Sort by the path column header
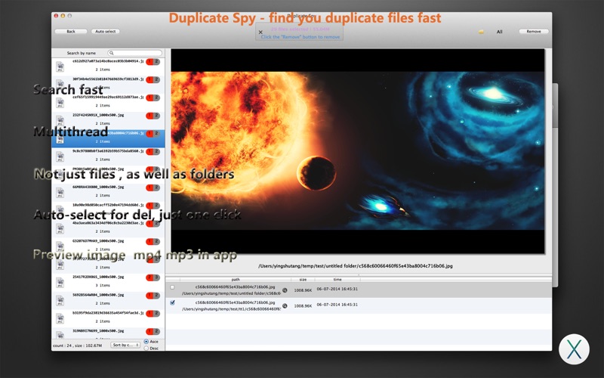The image size is (604, 378). coord(236,279)
